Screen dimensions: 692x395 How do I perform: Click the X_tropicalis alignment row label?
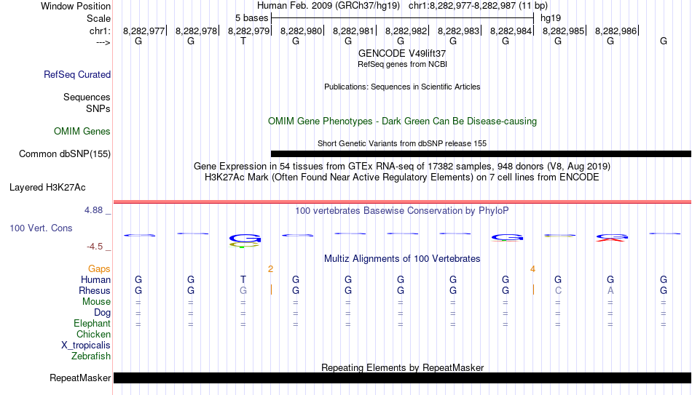86,346
